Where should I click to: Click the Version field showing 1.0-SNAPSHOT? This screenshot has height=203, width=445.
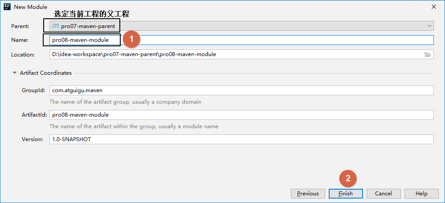click(241, 139)
